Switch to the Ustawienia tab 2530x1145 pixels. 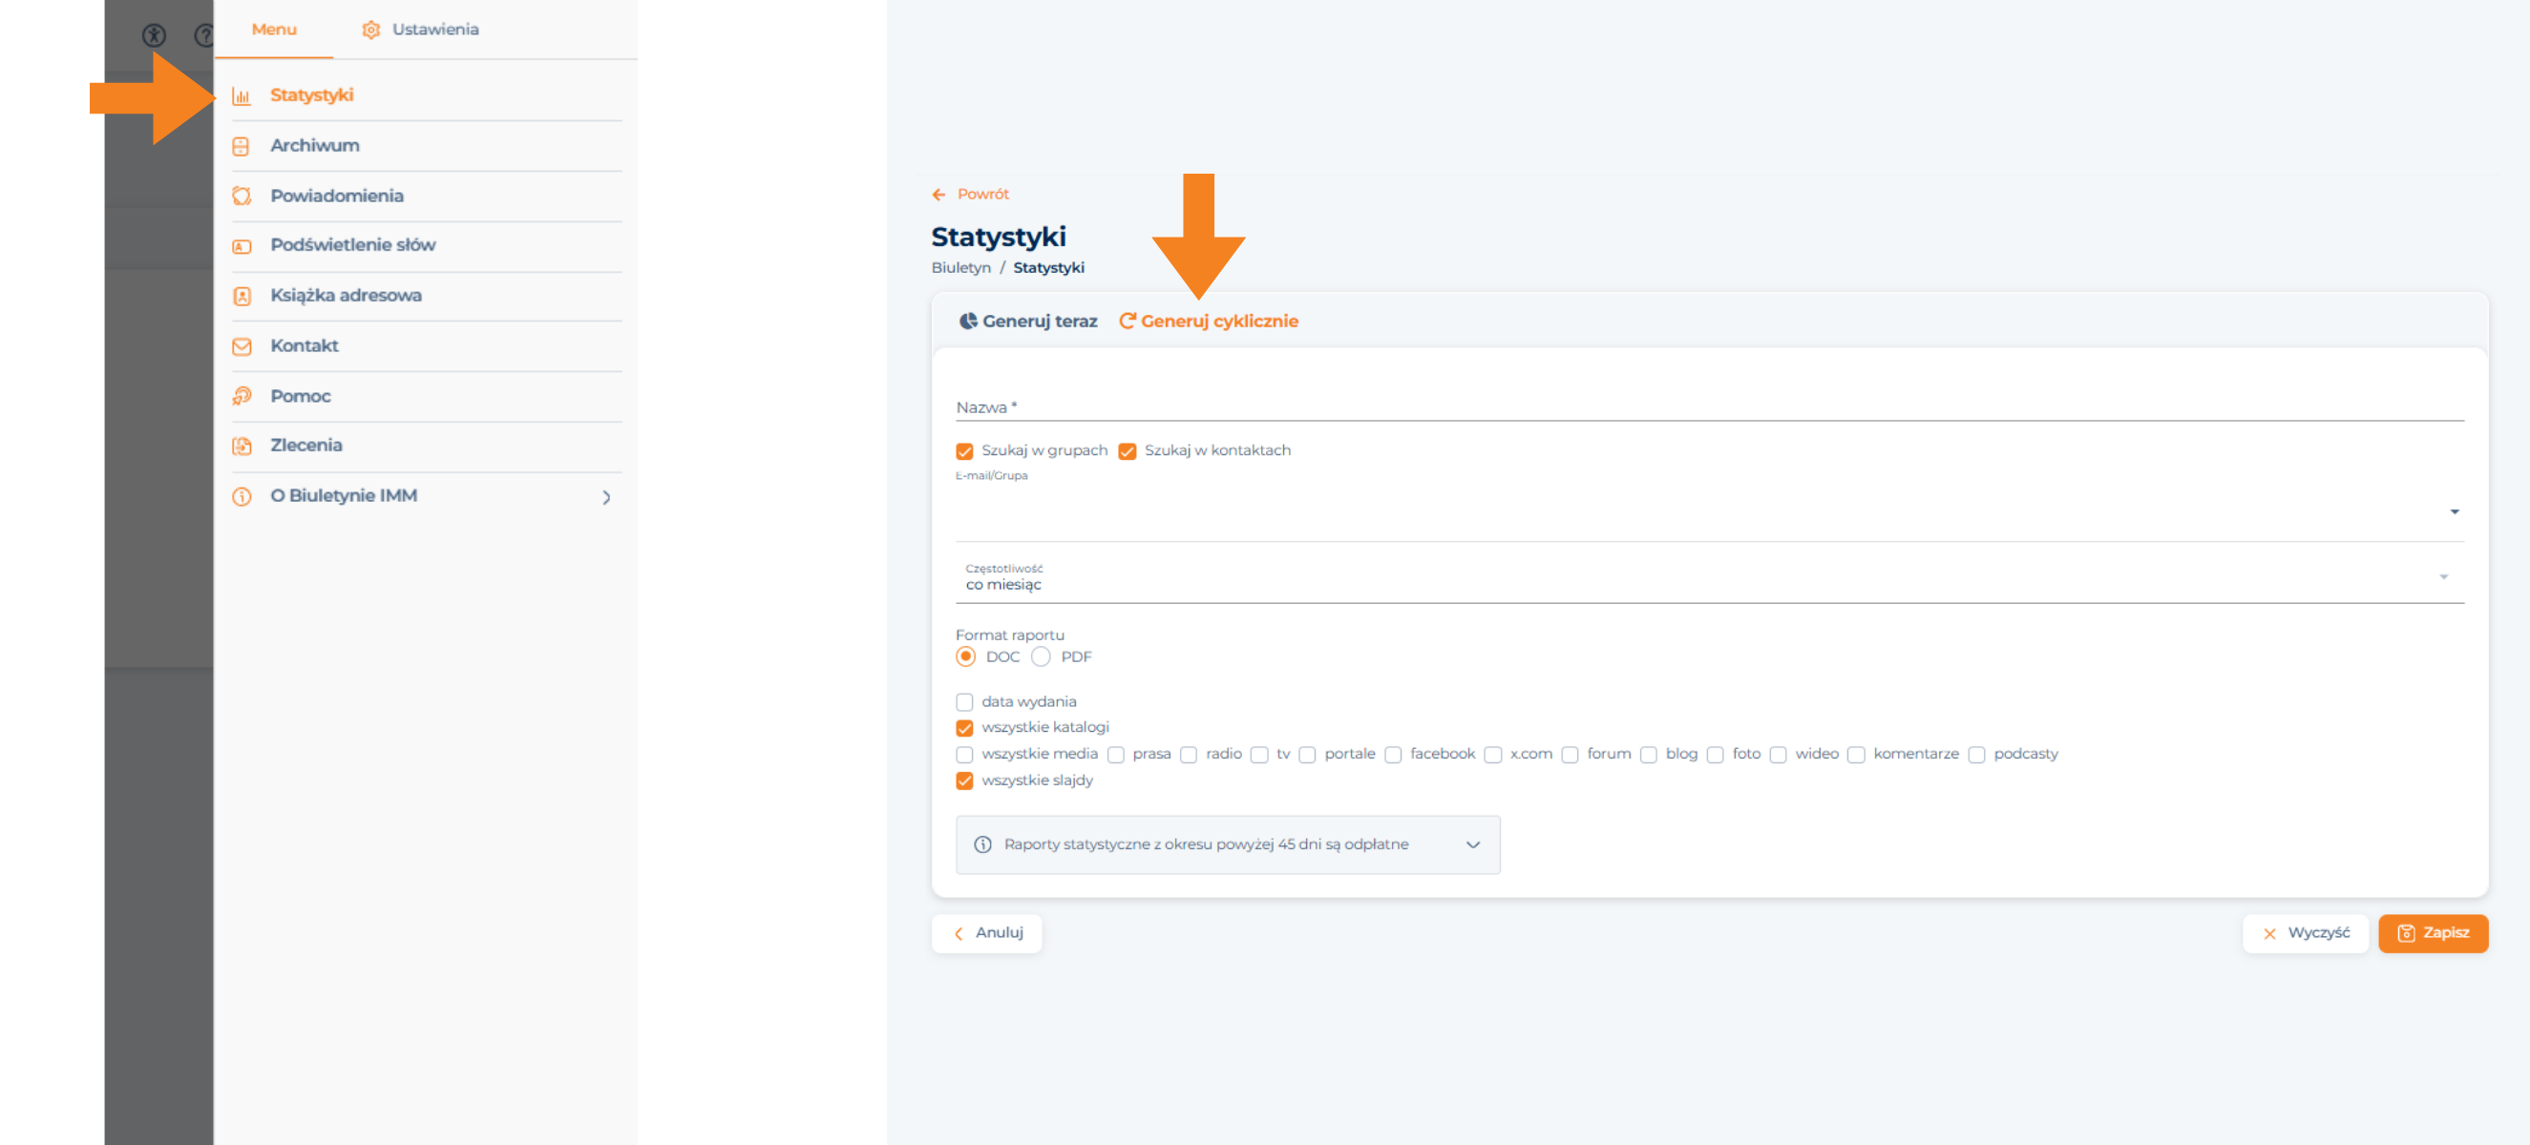click(x=420, y=30)
